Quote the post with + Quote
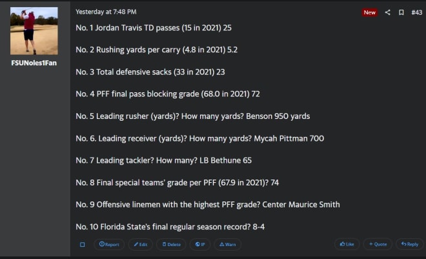426x259 pixels. [x=378, y=244]
